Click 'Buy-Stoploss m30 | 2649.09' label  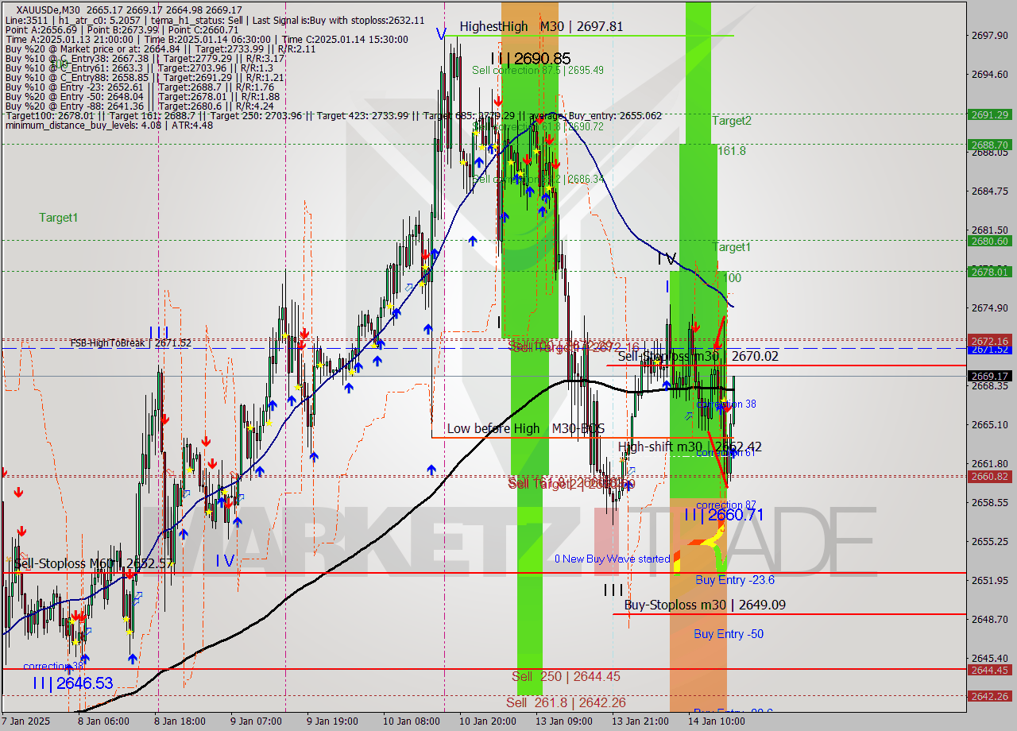pos(705,605)
